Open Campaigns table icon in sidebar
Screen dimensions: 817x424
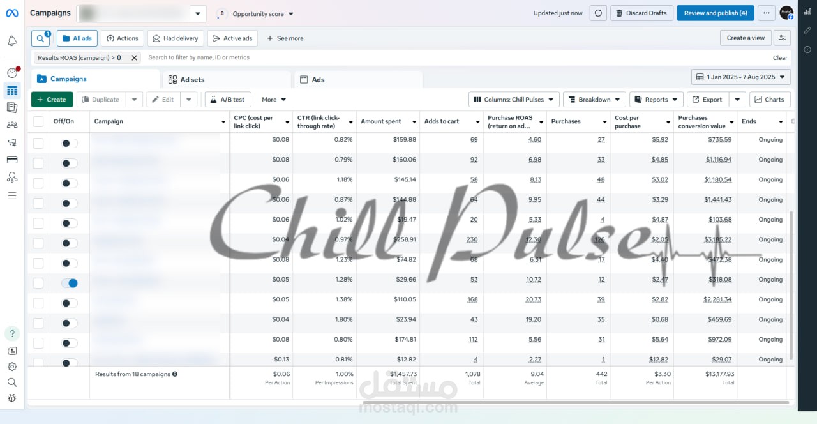tap(12, 90)
